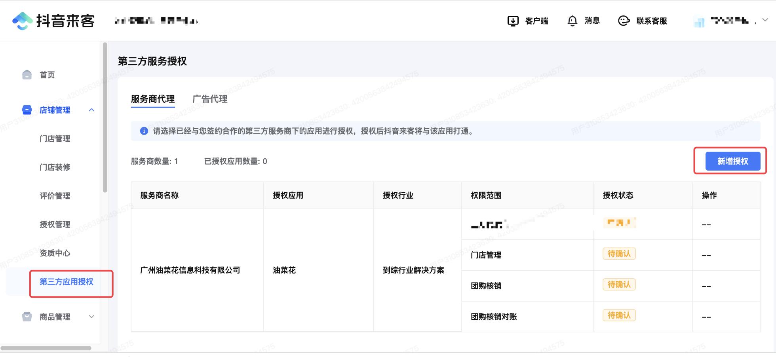Open 门店管理 in the sidebar
The height and width of the screenshot is (357, 776).
(55, 139)
